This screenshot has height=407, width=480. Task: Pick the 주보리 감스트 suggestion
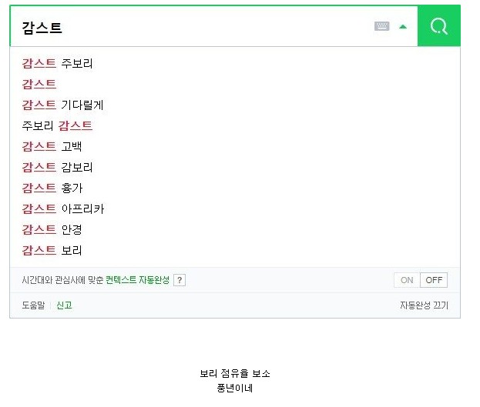click(x=57, y=125)
